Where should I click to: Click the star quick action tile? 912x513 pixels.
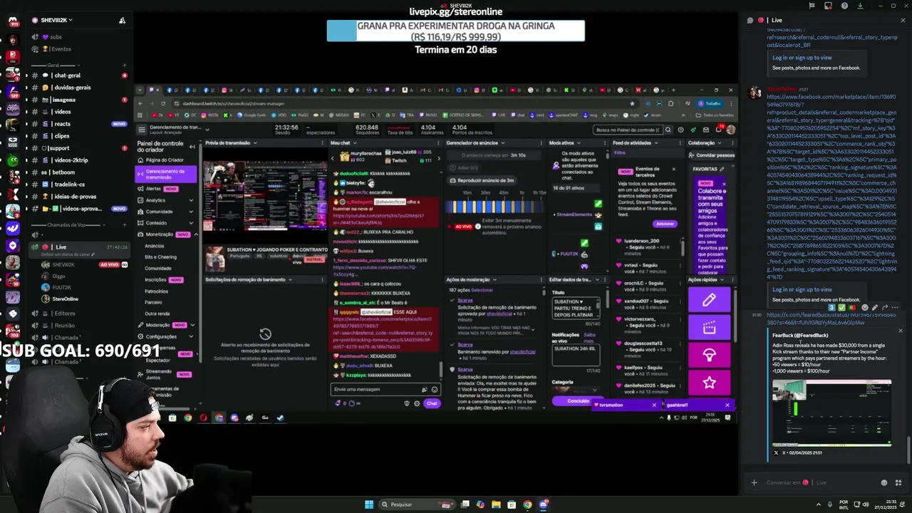(709, 383)
